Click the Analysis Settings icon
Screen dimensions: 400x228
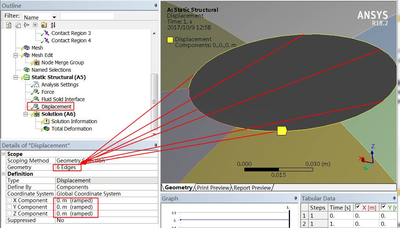36,85
